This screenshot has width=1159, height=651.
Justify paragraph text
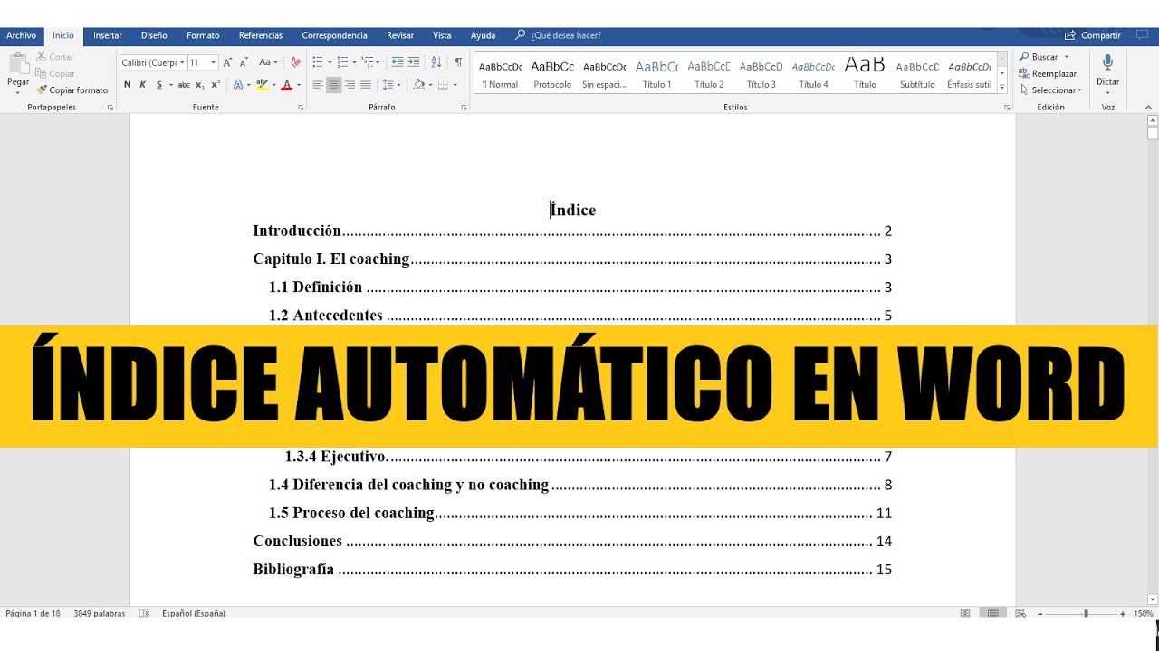click(366, 85)
